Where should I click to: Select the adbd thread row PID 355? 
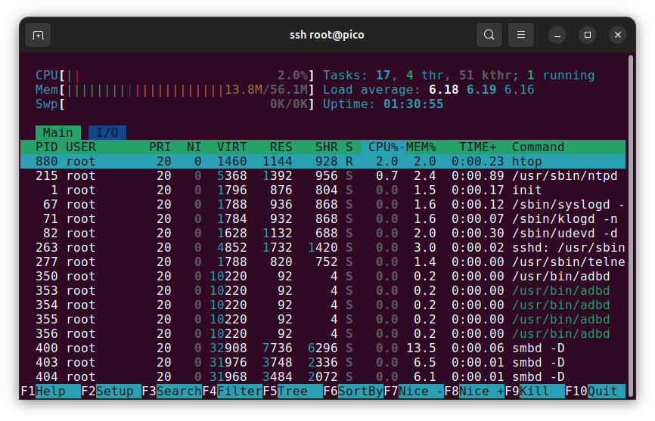323,320
